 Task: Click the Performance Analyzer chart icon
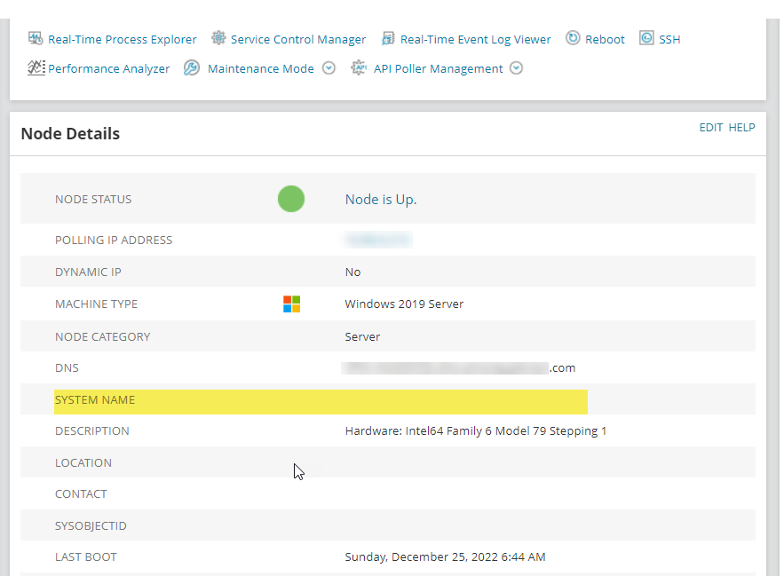[x=36, y=67]
